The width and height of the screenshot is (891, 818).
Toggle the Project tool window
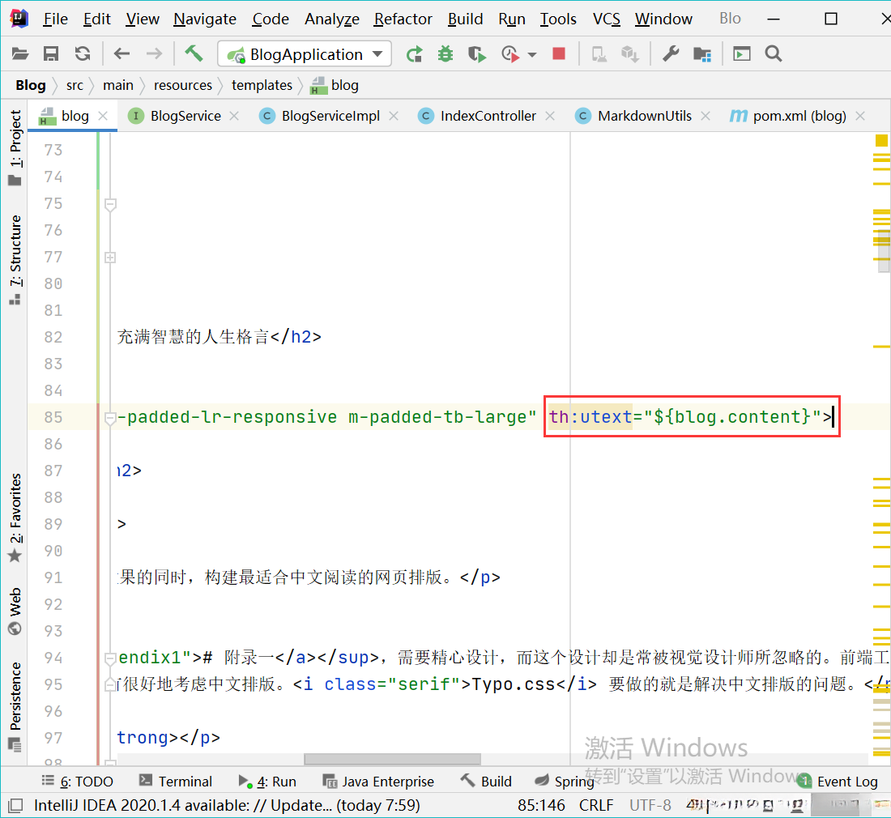15,147
